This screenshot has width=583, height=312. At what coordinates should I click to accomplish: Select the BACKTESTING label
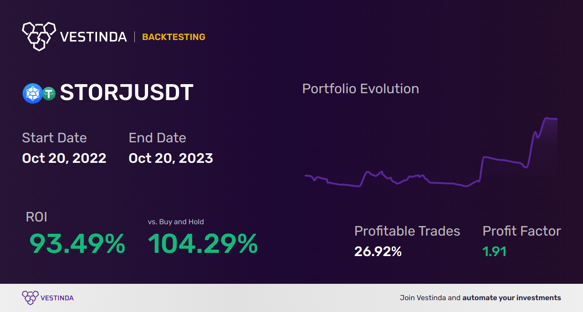[174, 37]
